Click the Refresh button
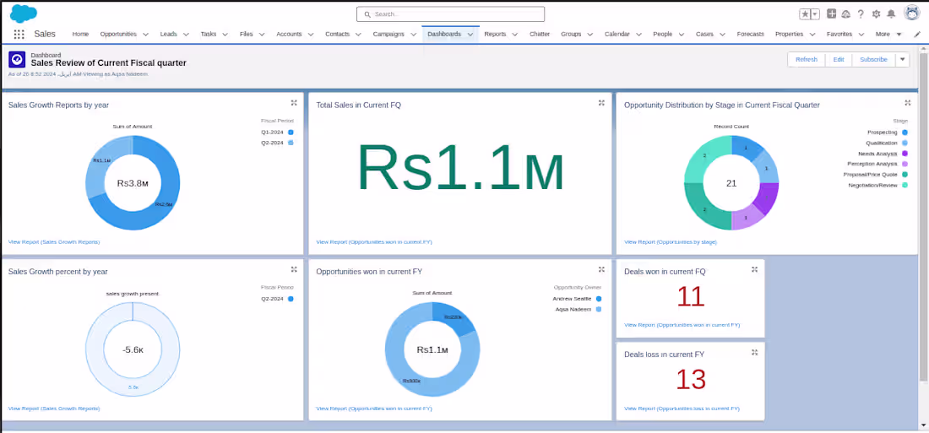 [x=807, y=59]
